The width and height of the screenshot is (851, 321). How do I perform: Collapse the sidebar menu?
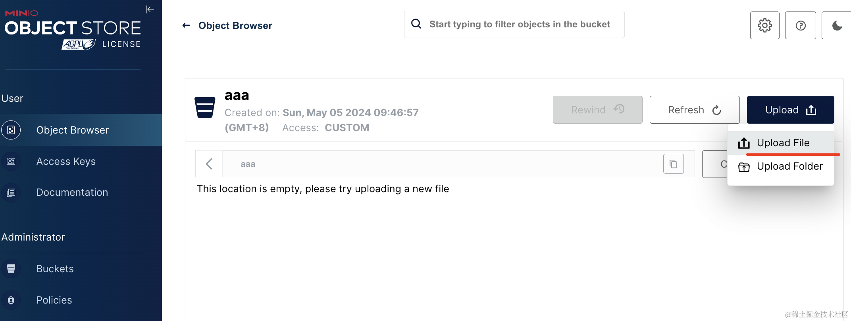(x=149, y=10)
